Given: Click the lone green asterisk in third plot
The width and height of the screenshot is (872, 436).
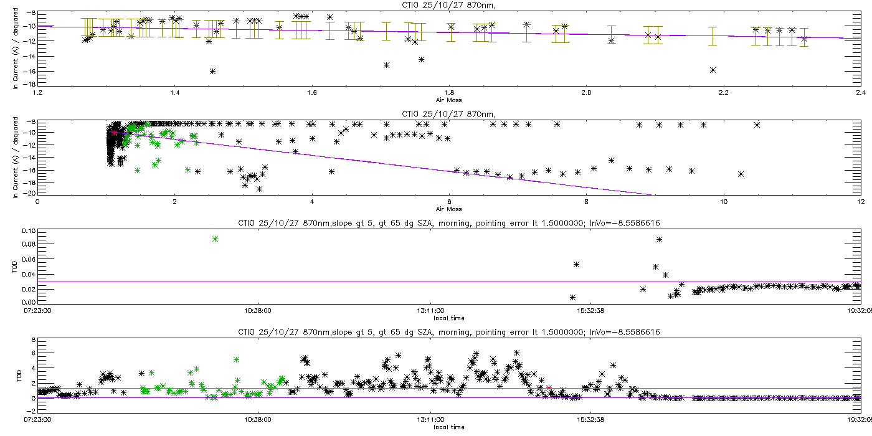Looking at the screenshot, I should tap(215, 239).
